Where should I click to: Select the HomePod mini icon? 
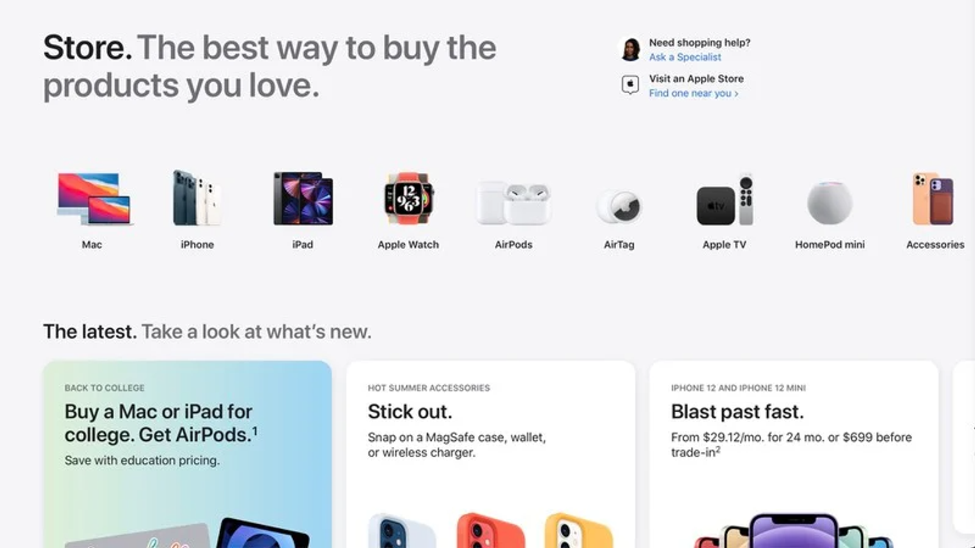(x=829, y=203)
